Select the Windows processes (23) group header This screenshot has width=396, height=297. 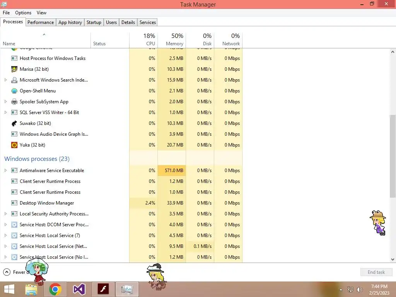(x=37, y=159)
